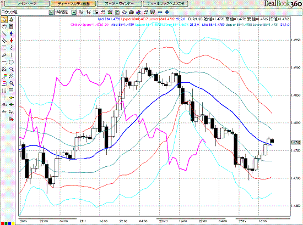Select the circle drawing tool
This screenshot has width=303, height=225.
tap(11, 62)
